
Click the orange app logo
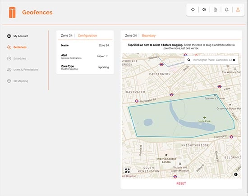click(12, 12)
